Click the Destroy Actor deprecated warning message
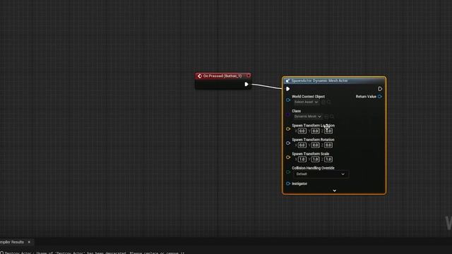This screenshot has height=254, width=452. 94,253
